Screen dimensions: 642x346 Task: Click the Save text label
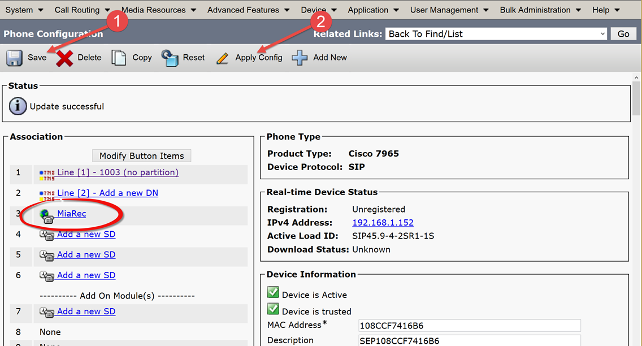point(37,58)
